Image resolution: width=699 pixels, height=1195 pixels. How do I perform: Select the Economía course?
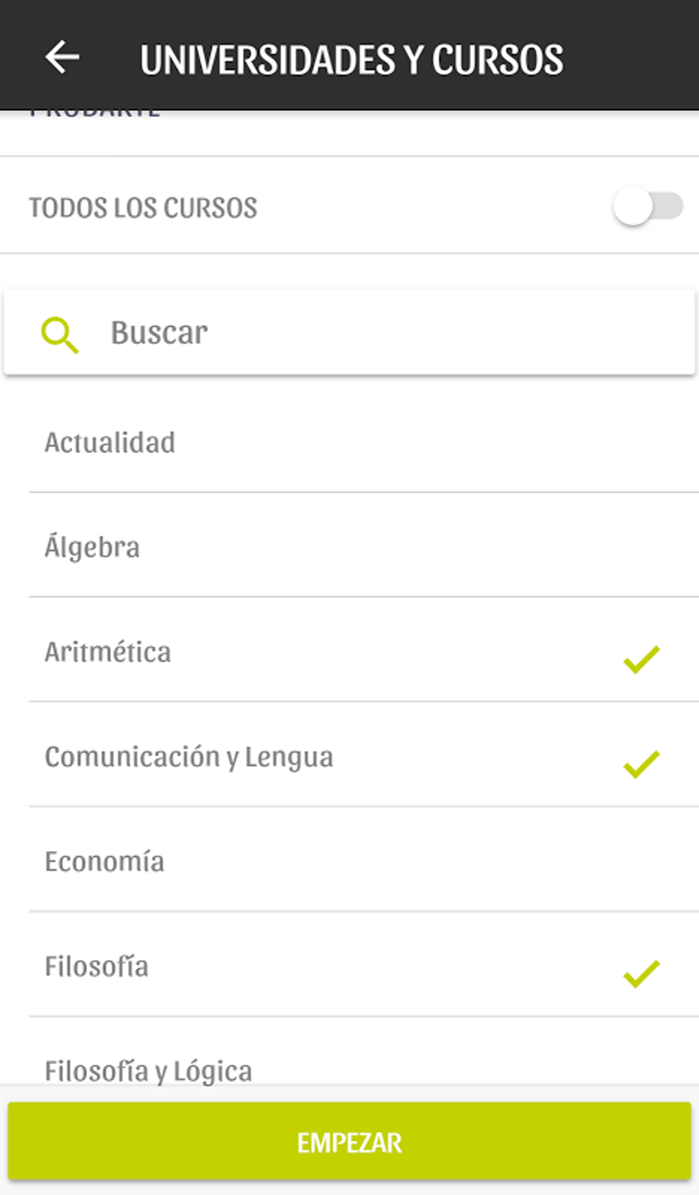(x=105, y=862)
